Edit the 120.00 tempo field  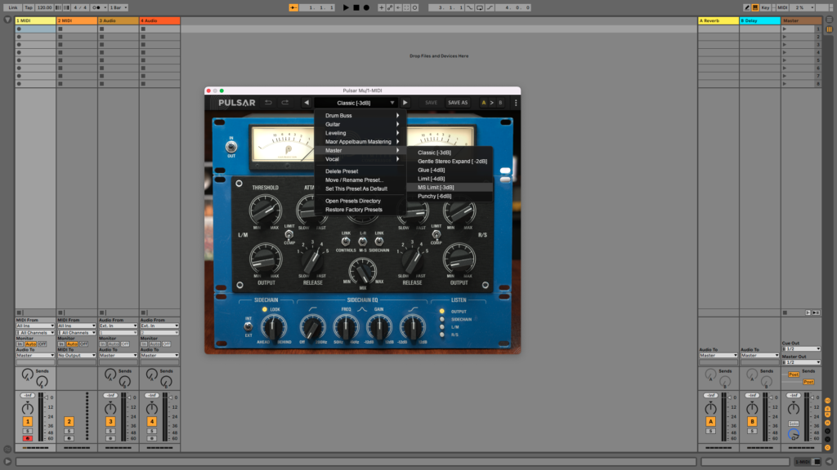point(45,7)
